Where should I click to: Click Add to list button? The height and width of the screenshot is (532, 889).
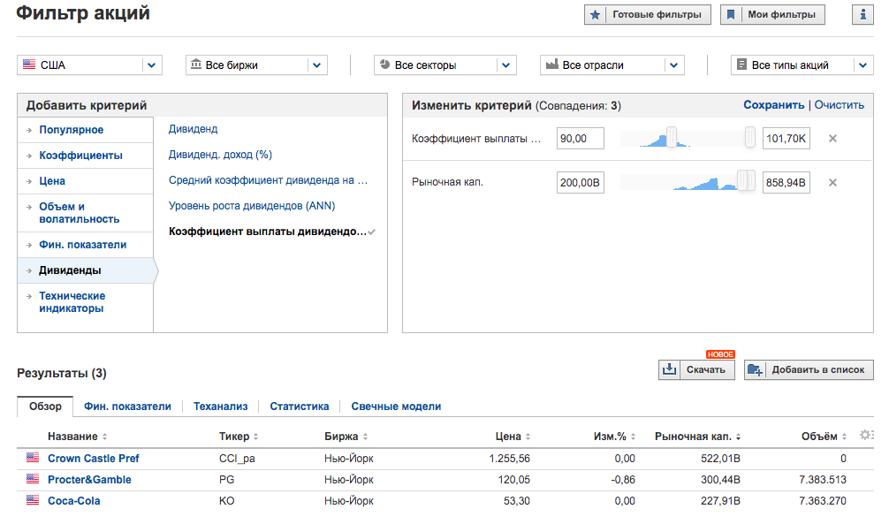point(809,370)
